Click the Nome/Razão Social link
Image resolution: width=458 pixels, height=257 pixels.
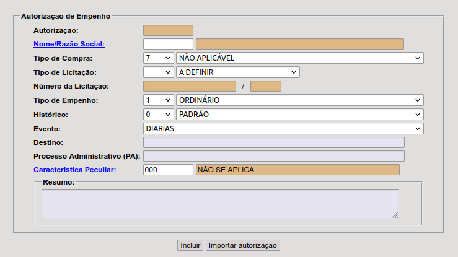[x=69, y=44]
